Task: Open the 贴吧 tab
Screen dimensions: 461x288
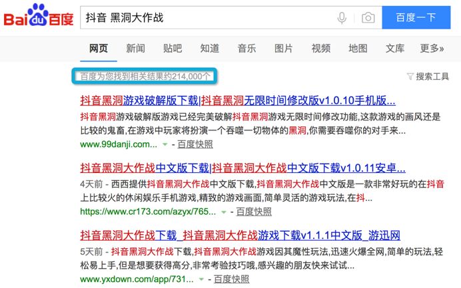Action: 173,48
